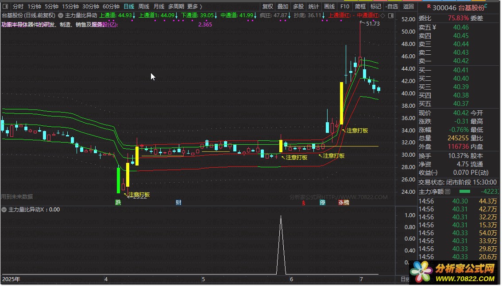
Task: Click the 交易状态 闭市阶段 status line
Action: [457, 182]
